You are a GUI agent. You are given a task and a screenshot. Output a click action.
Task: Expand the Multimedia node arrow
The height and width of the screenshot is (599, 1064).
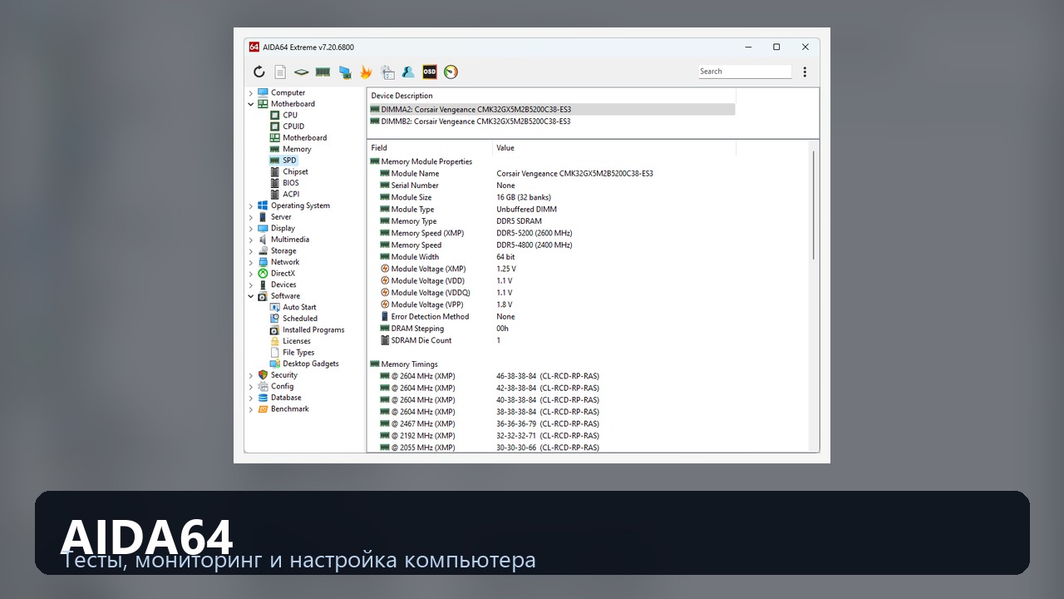251,240
